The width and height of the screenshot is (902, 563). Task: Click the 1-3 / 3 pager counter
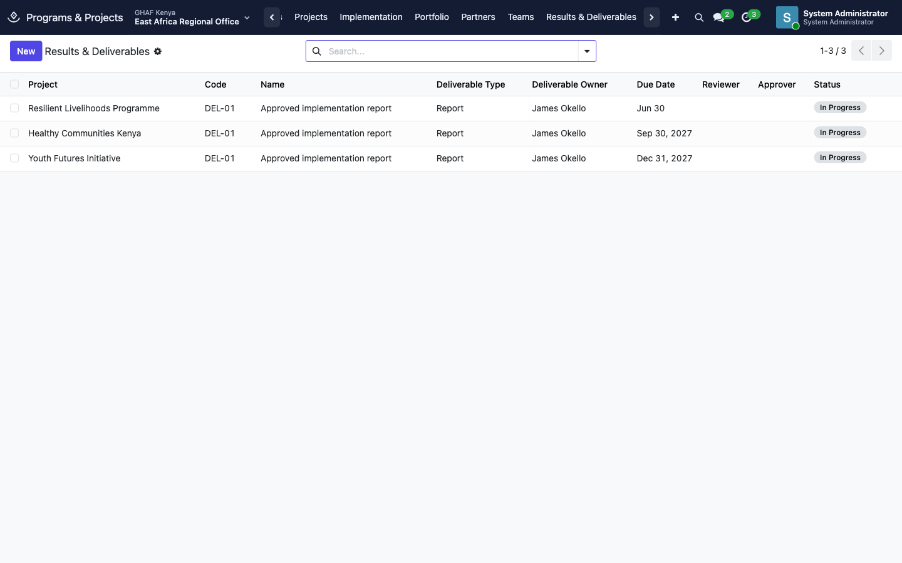(x=833, y=51)
